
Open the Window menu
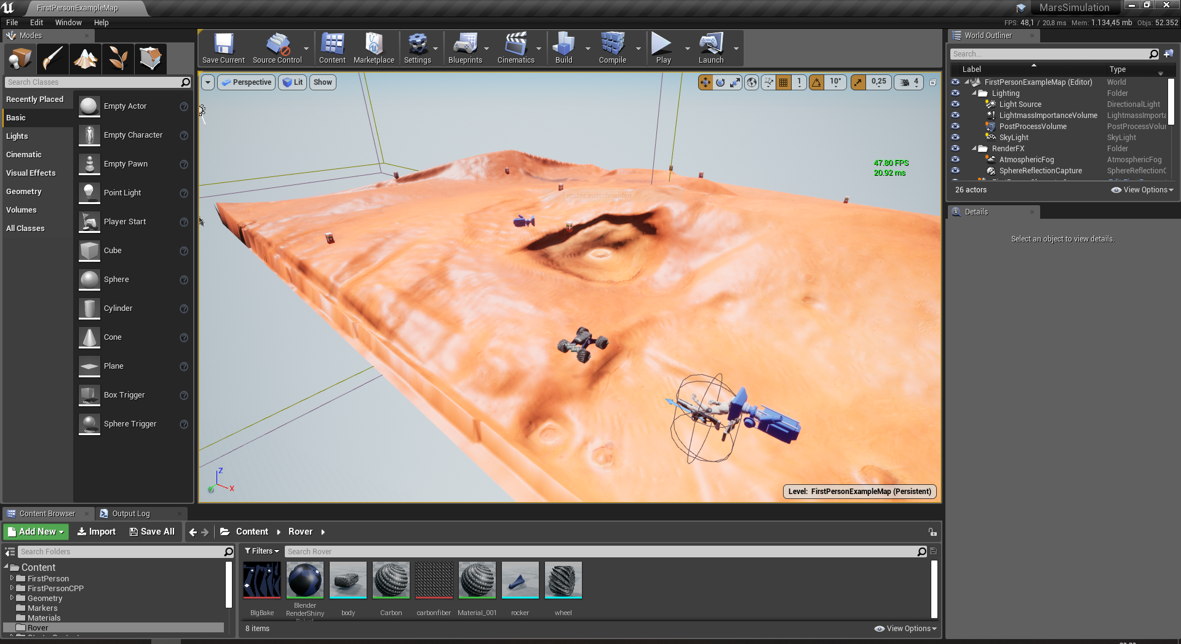point(68,23)
